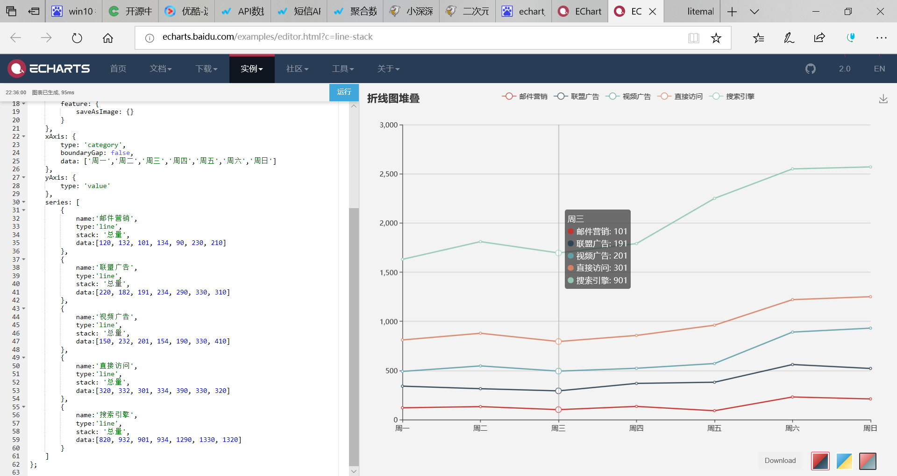Viewport: 897px width, 476px height.
Task: Click the 运行 button to run code
Action: point(344,92)
